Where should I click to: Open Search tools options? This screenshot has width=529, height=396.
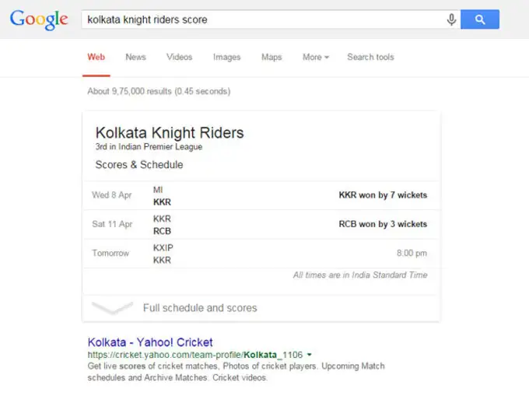(x=370, y=57)
